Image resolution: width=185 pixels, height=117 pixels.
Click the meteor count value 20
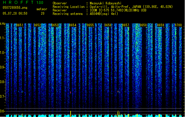point(43,13)
